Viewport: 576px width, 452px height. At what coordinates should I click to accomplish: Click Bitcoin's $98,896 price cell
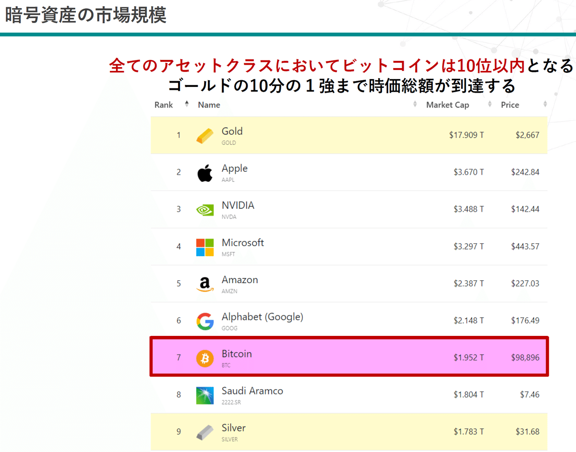click(x=525, y=357)
